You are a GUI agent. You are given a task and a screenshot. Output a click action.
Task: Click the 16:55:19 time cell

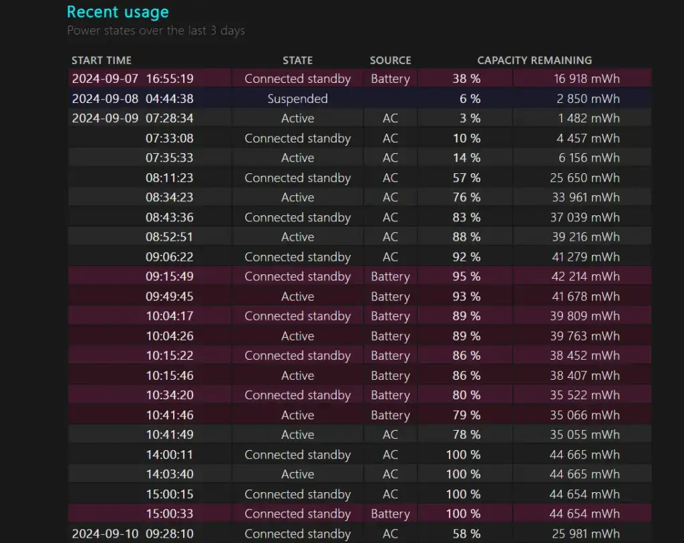coord(169,79)
